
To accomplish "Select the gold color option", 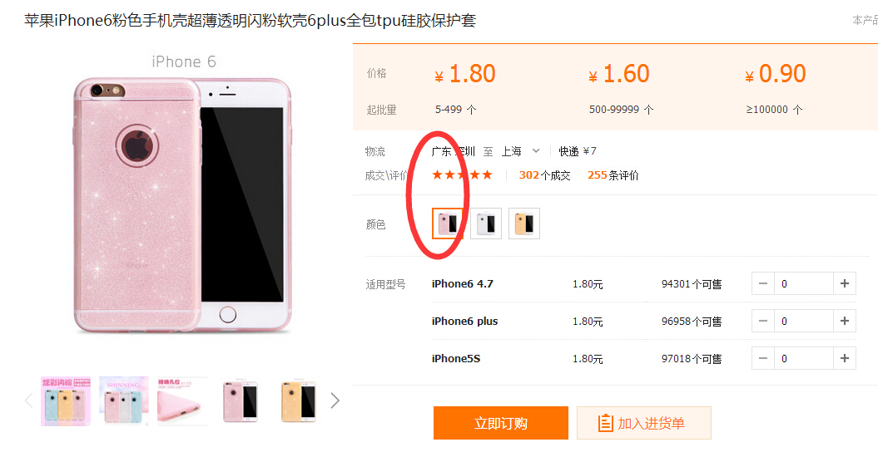I will point(524,224).
